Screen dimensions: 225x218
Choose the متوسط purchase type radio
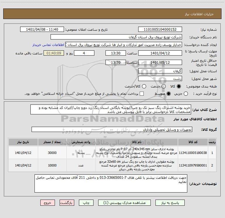coord(169,94)
